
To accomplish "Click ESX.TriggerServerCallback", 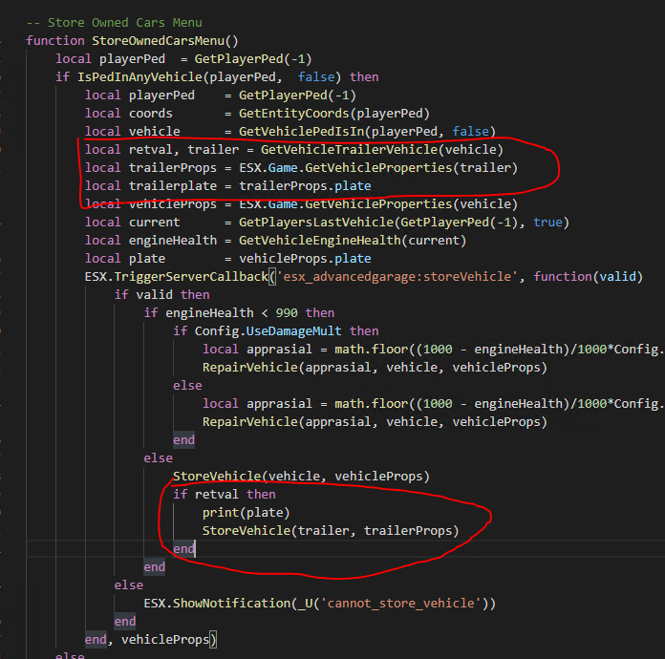I will click(177, 277).
